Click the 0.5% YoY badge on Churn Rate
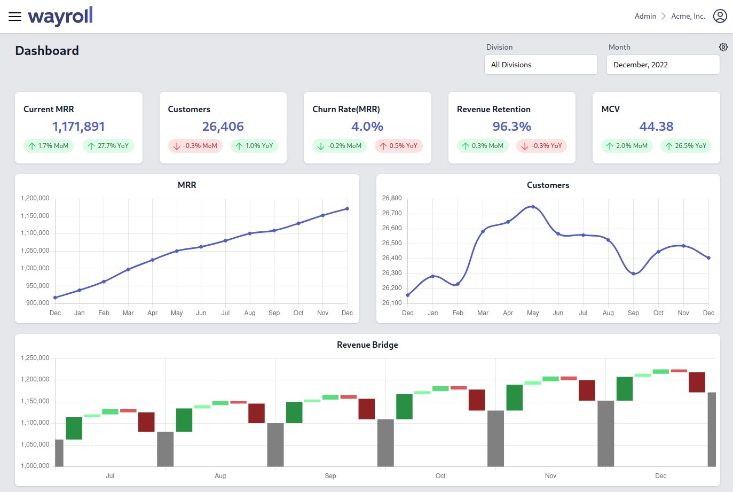The width and height of the screenshot is (733, 492). (399, 145)
